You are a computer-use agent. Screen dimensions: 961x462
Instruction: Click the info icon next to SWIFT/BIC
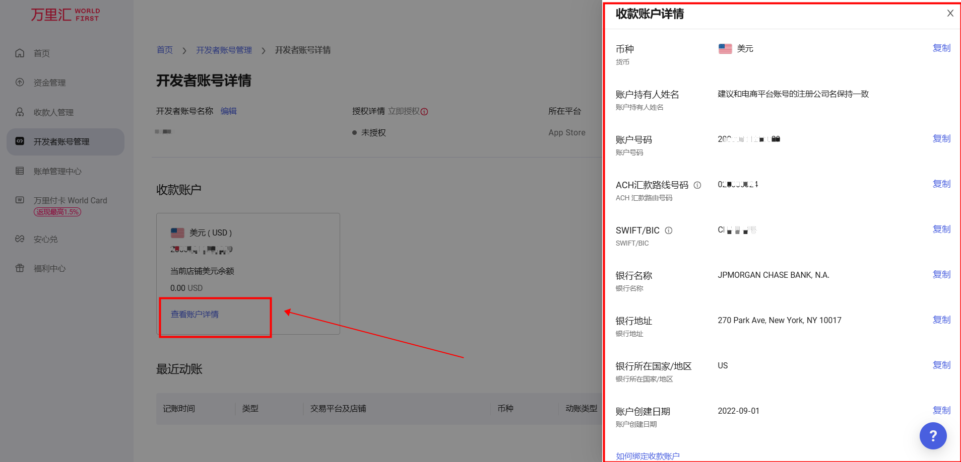tap(669, 230)
